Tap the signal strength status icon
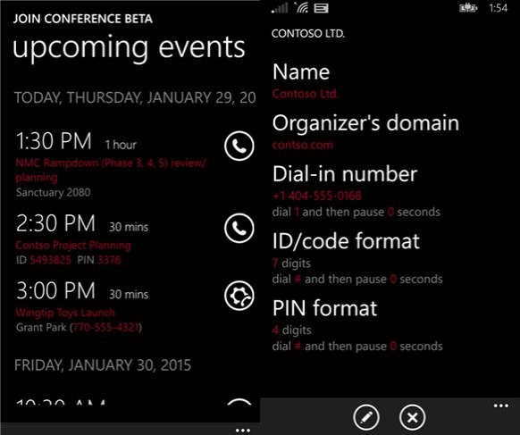520x435 pixels. pos(280,8)
